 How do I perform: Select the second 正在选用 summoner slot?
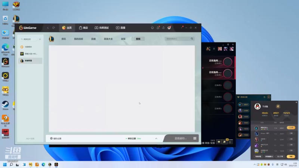tap(219, 74)
